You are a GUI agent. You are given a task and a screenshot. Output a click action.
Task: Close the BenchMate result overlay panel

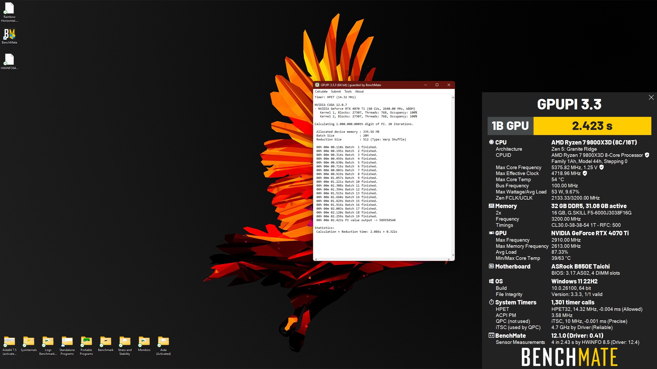click(651, 97)
